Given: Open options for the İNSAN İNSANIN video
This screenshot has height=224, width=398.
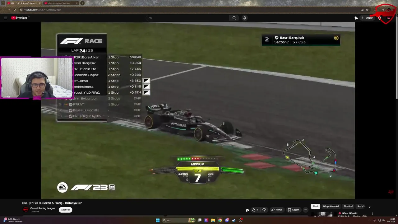Looking at the screenshot, I should pos(372,214).
